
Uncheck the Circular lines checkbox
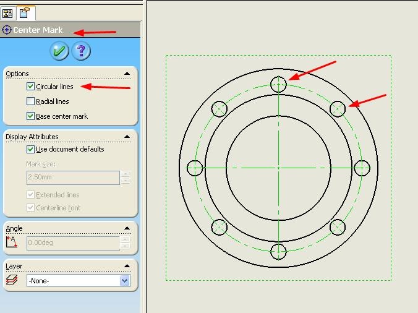(30, 87)
